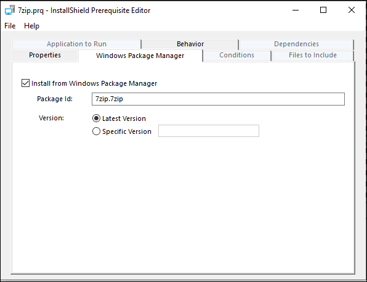The height and width of the screenshot is (282, 367).
Task: Click the InstallShield app icon in title bar
Action: [x=10, y=10]
